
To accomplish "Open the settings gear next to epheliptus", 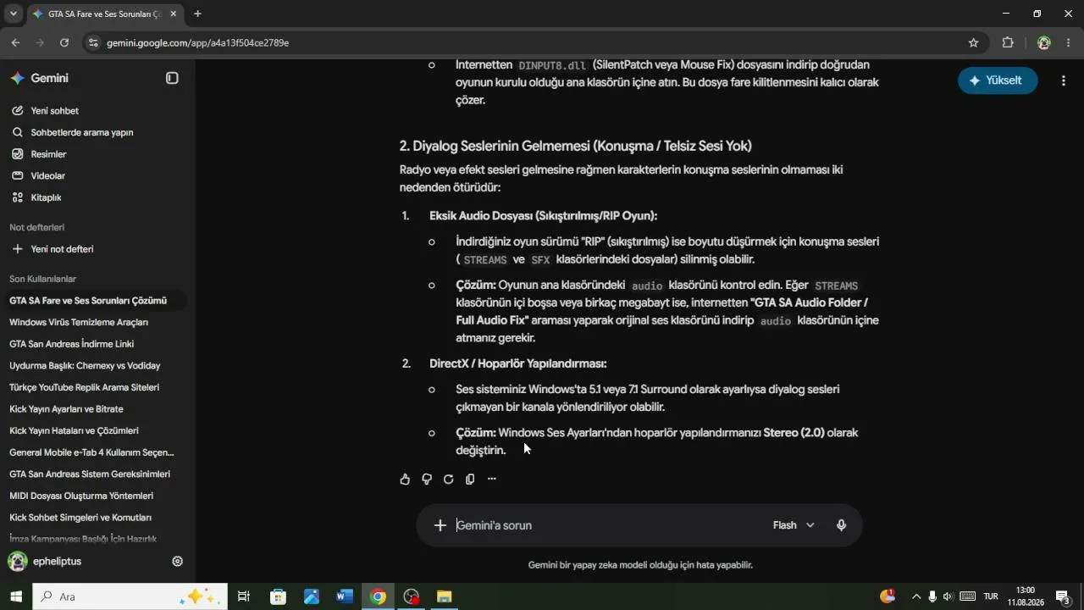I will (x=178, y=561).
